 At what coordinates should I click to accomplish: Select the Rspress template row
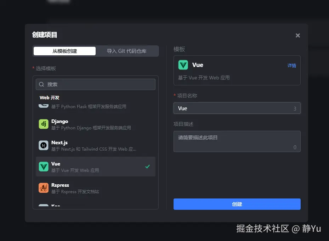click(x=96, y=188)
